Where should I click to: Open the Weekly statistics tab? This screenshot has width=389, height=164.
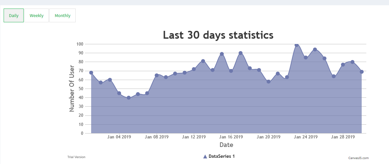tap(37, 15)
